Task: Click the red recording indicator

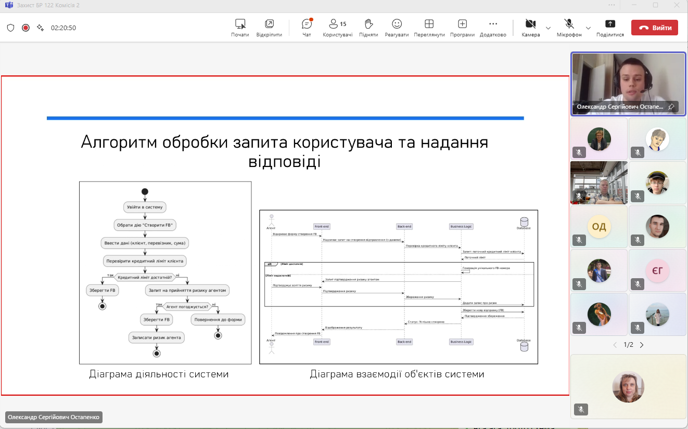Action: [26, 28]
